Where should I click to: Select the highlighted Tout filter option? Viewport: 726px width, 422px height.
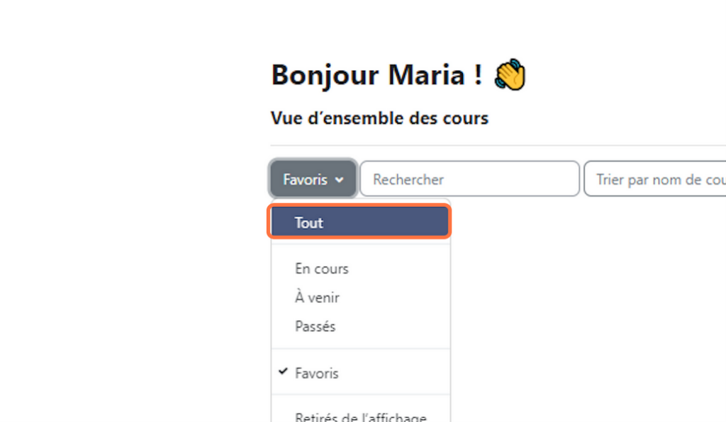[359, 222]
